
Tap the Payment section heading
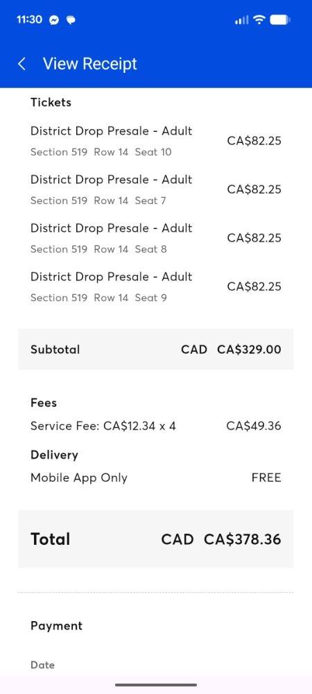(57, 626)
